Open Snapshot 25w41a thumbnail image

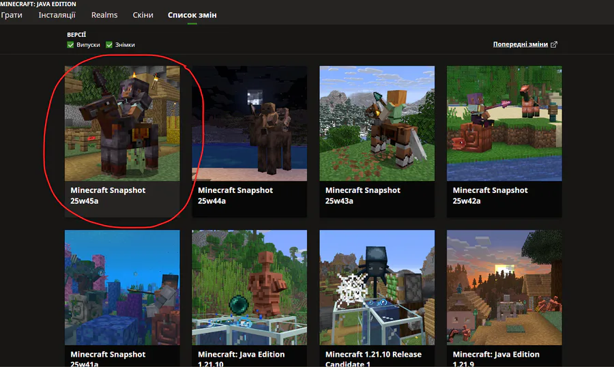click(122, 287)
